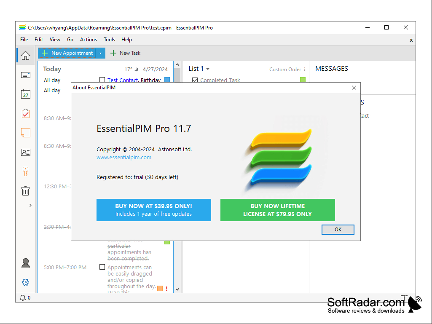This screenshot has width=432, height=324.
Task: Open the Contacts card icon in sidebar
Action: click(x=25, y=152)
